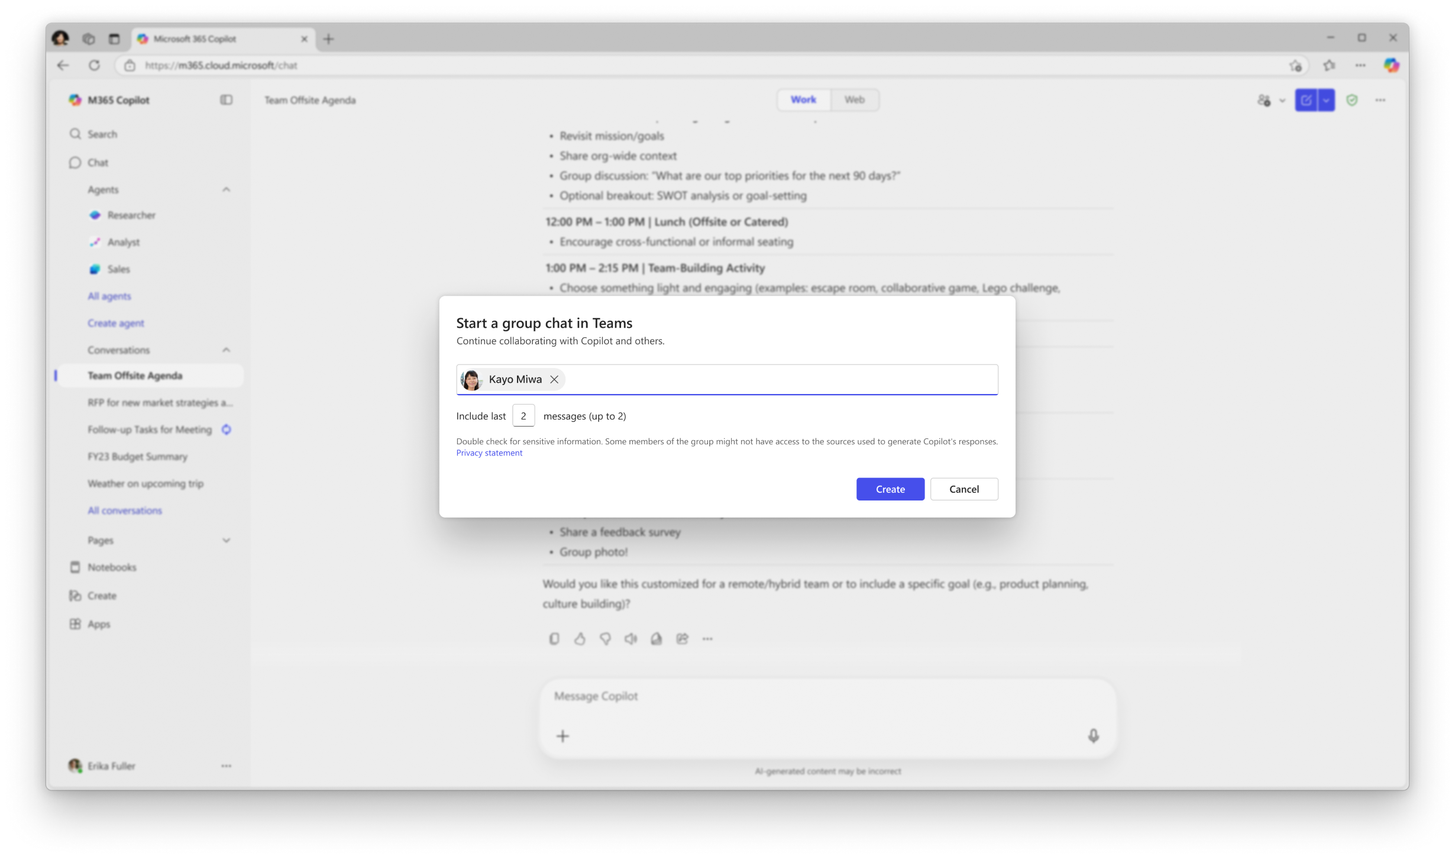
Task: Copy the Copilot response
Action: (x=554, y=639)
